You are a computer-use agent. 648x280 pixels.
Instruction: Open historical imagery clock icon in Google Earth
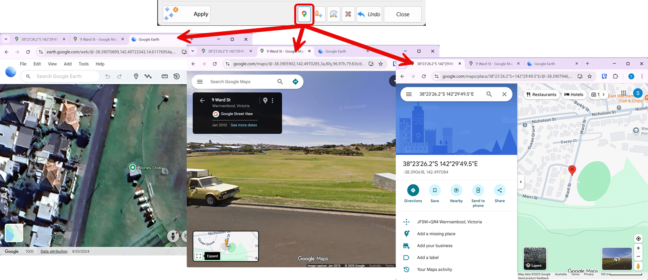(177, 76)
